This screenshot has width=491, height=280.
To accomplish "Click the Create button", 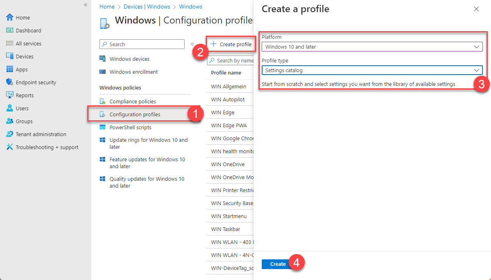I will [x=278, y=264].
